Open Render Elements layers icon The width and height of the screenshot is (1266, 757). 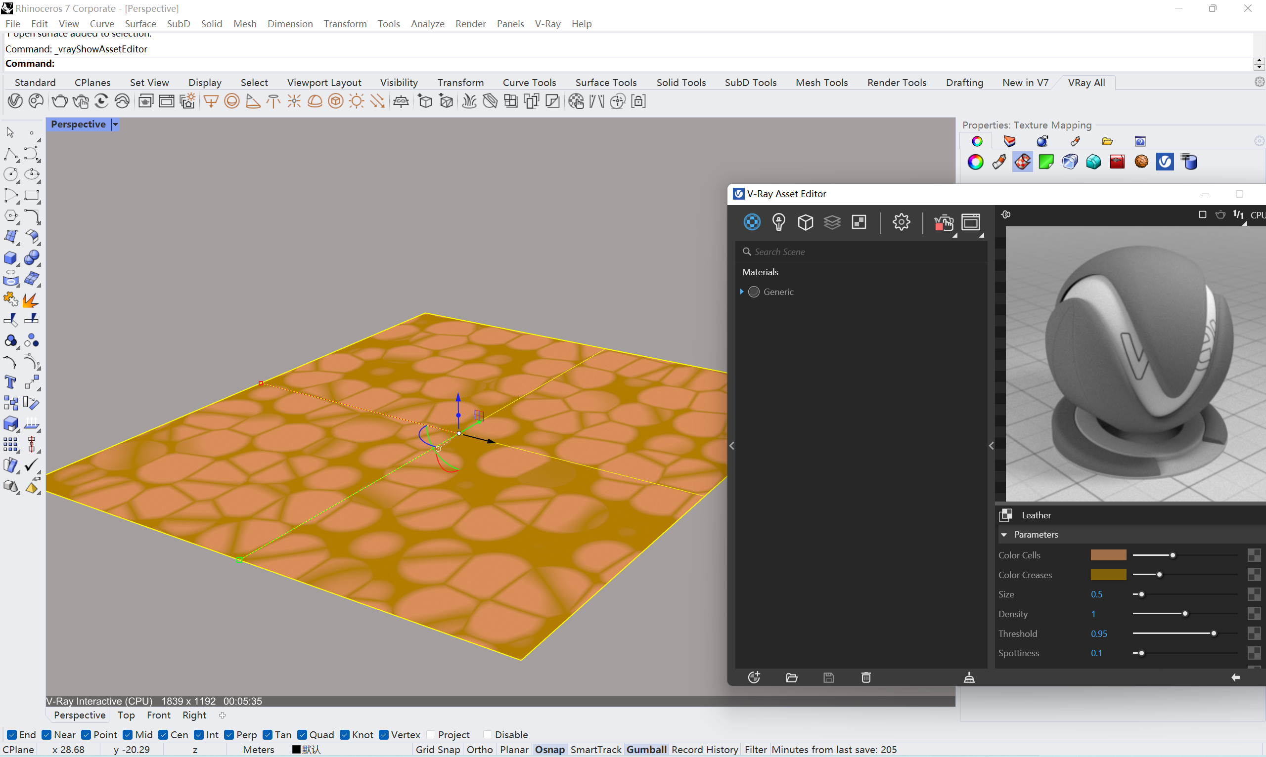[832, 222]
